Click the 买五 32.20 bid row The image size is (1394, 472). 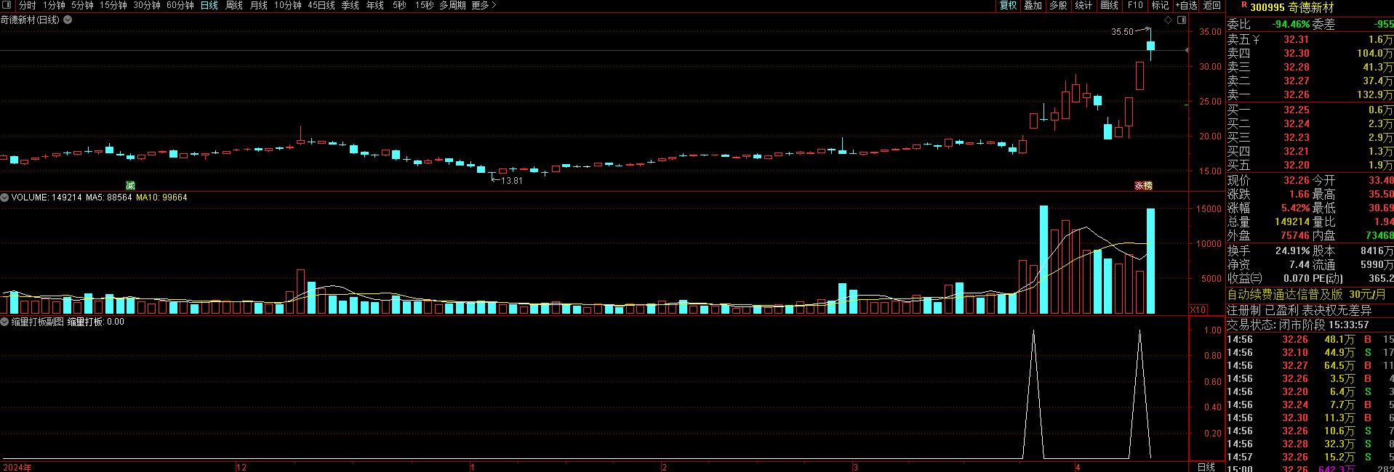pos(1310,165)
